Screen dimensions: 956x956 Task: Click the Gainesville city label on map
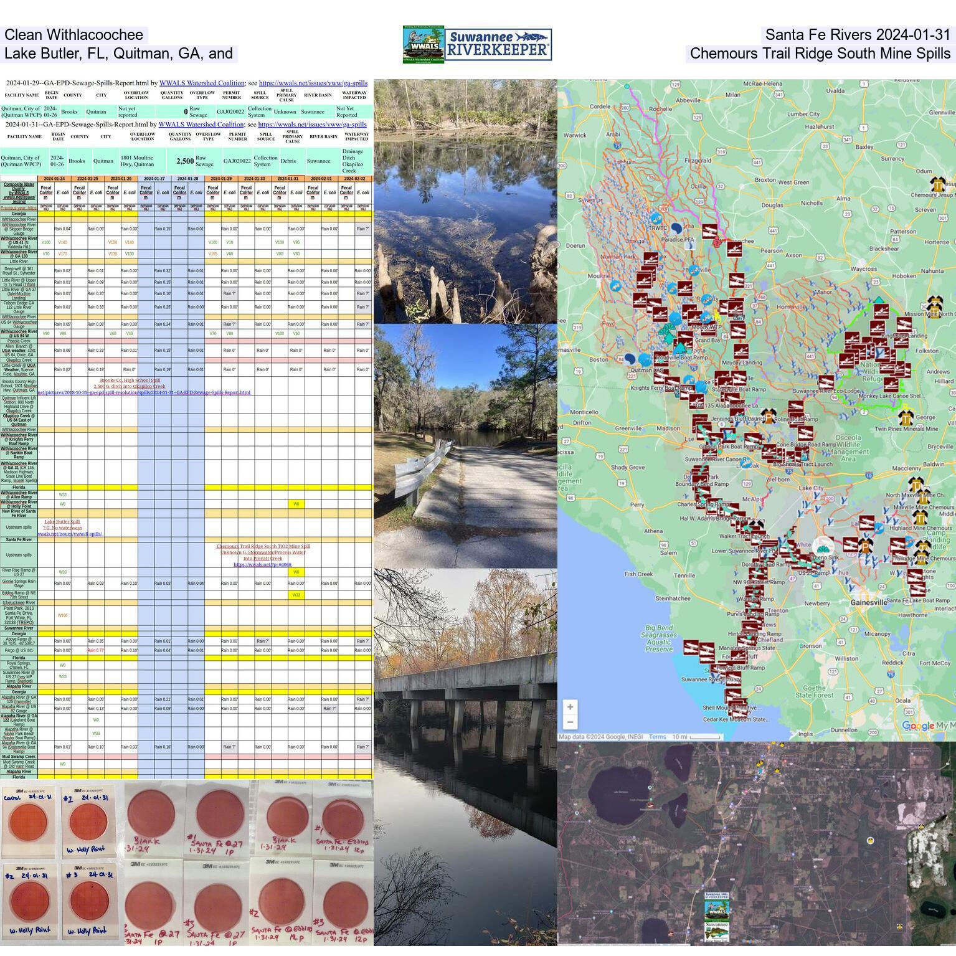869,602
